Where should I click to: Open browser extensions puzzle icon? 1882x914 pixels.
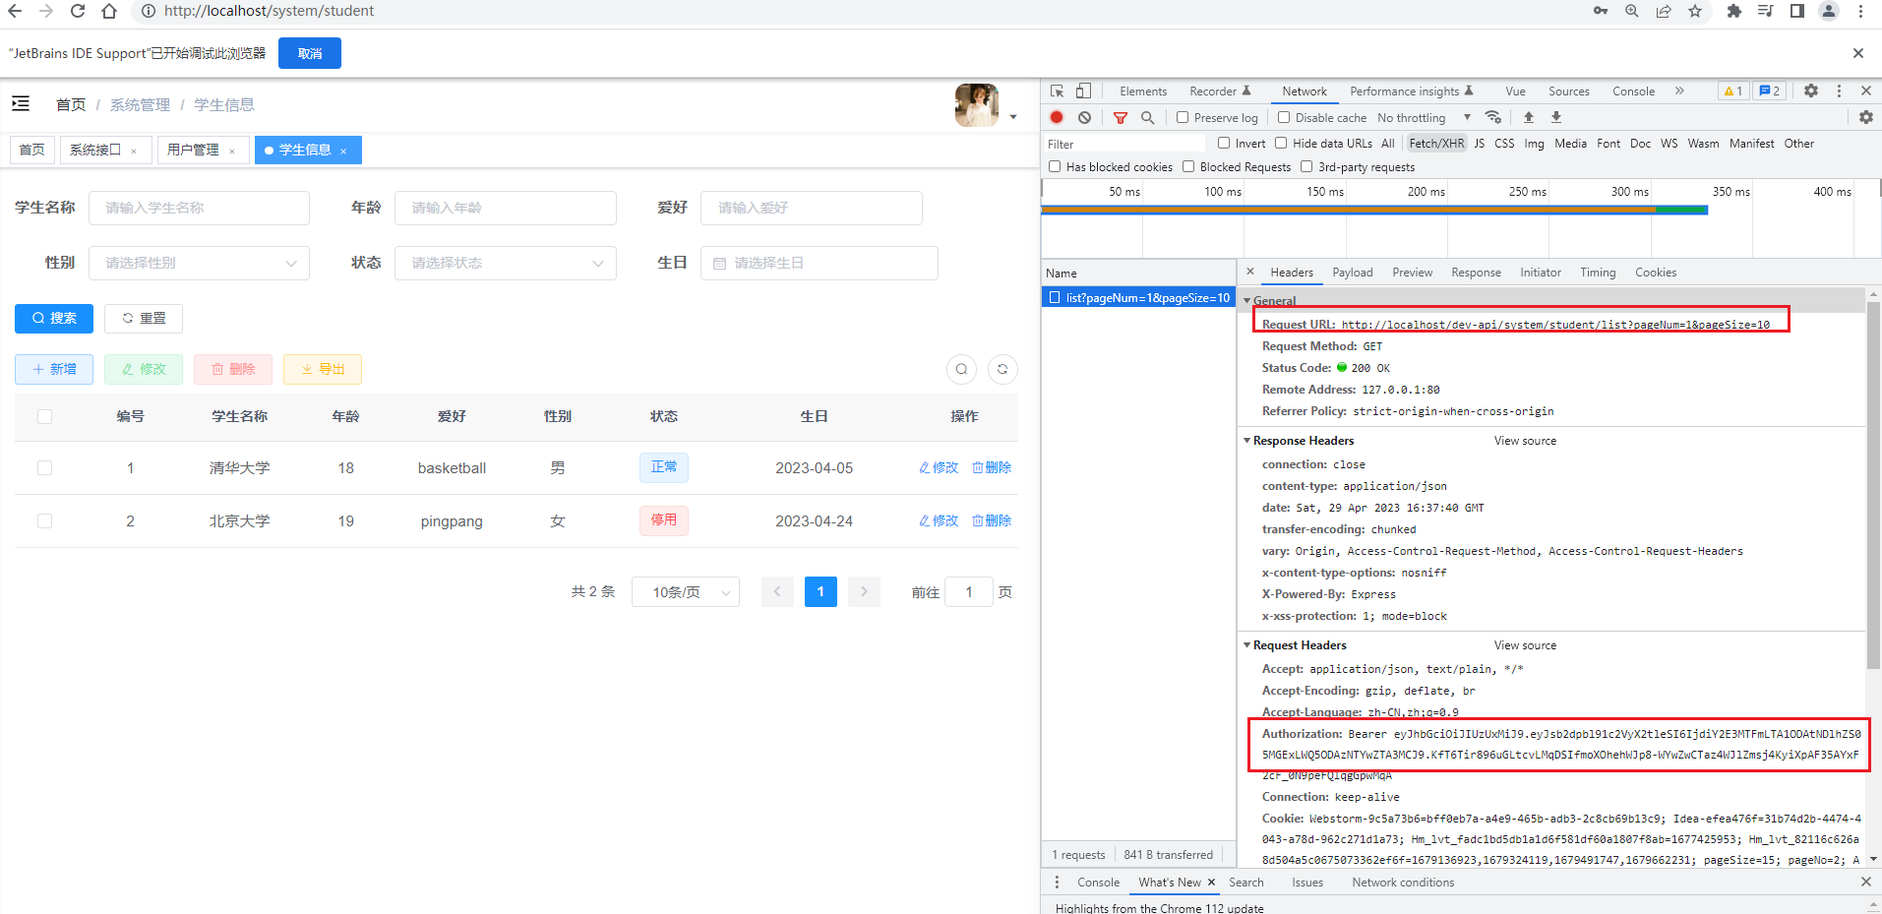point(1733,11)
